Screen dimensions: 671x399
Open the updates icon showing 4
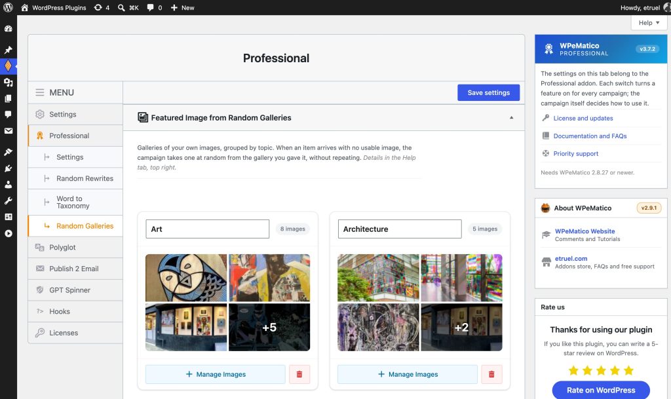pyautogui.click(x=102, y=8)
